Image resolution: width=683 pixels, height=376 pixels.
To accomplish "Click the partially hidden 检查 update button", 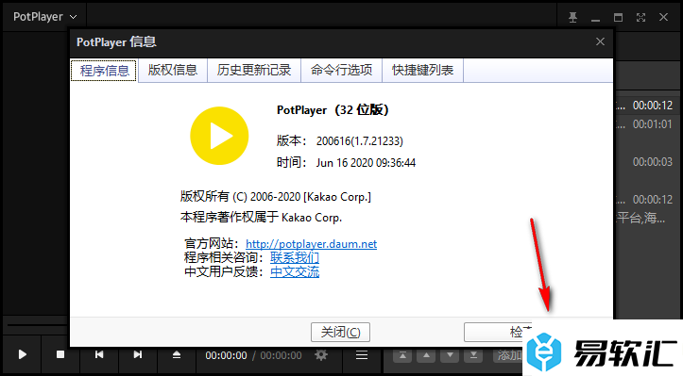I will (498, 332).
